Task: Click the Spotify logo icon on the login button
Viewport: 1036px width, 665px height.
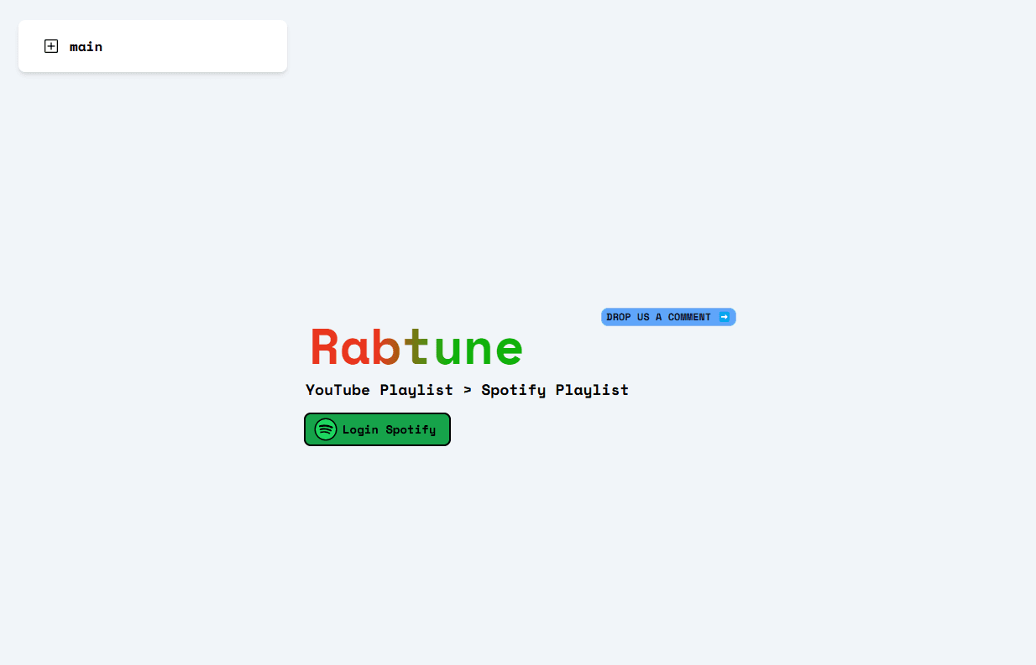Action: tap(326, 429)
